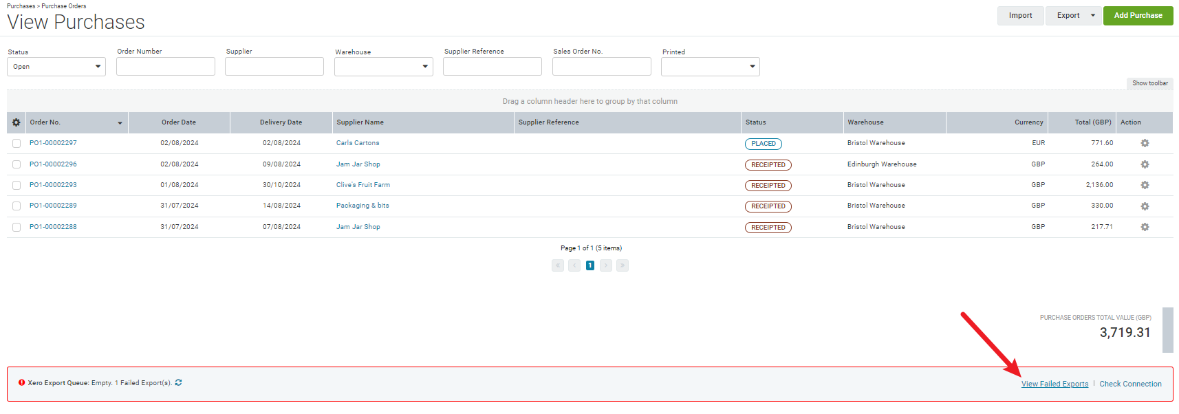Focus the Order Number filter field
Screen dimensions: 1179x414
pos(166,67)
